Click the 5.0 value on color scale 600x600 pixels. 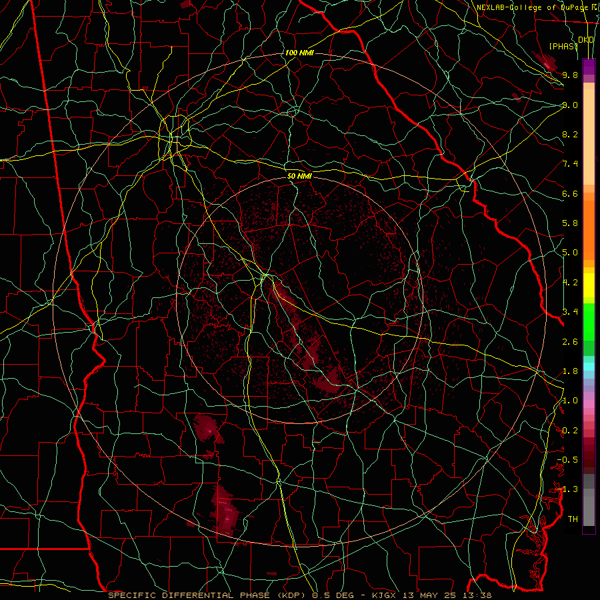pyautogui.click(x=570, y=253)
